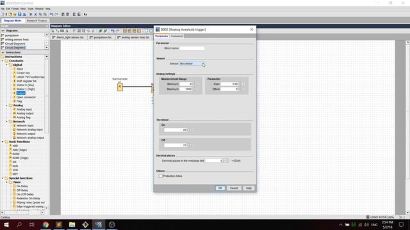Select the Connect wiring tool in the Diagram Editor

pyautogui.click(x=58, y=31)
